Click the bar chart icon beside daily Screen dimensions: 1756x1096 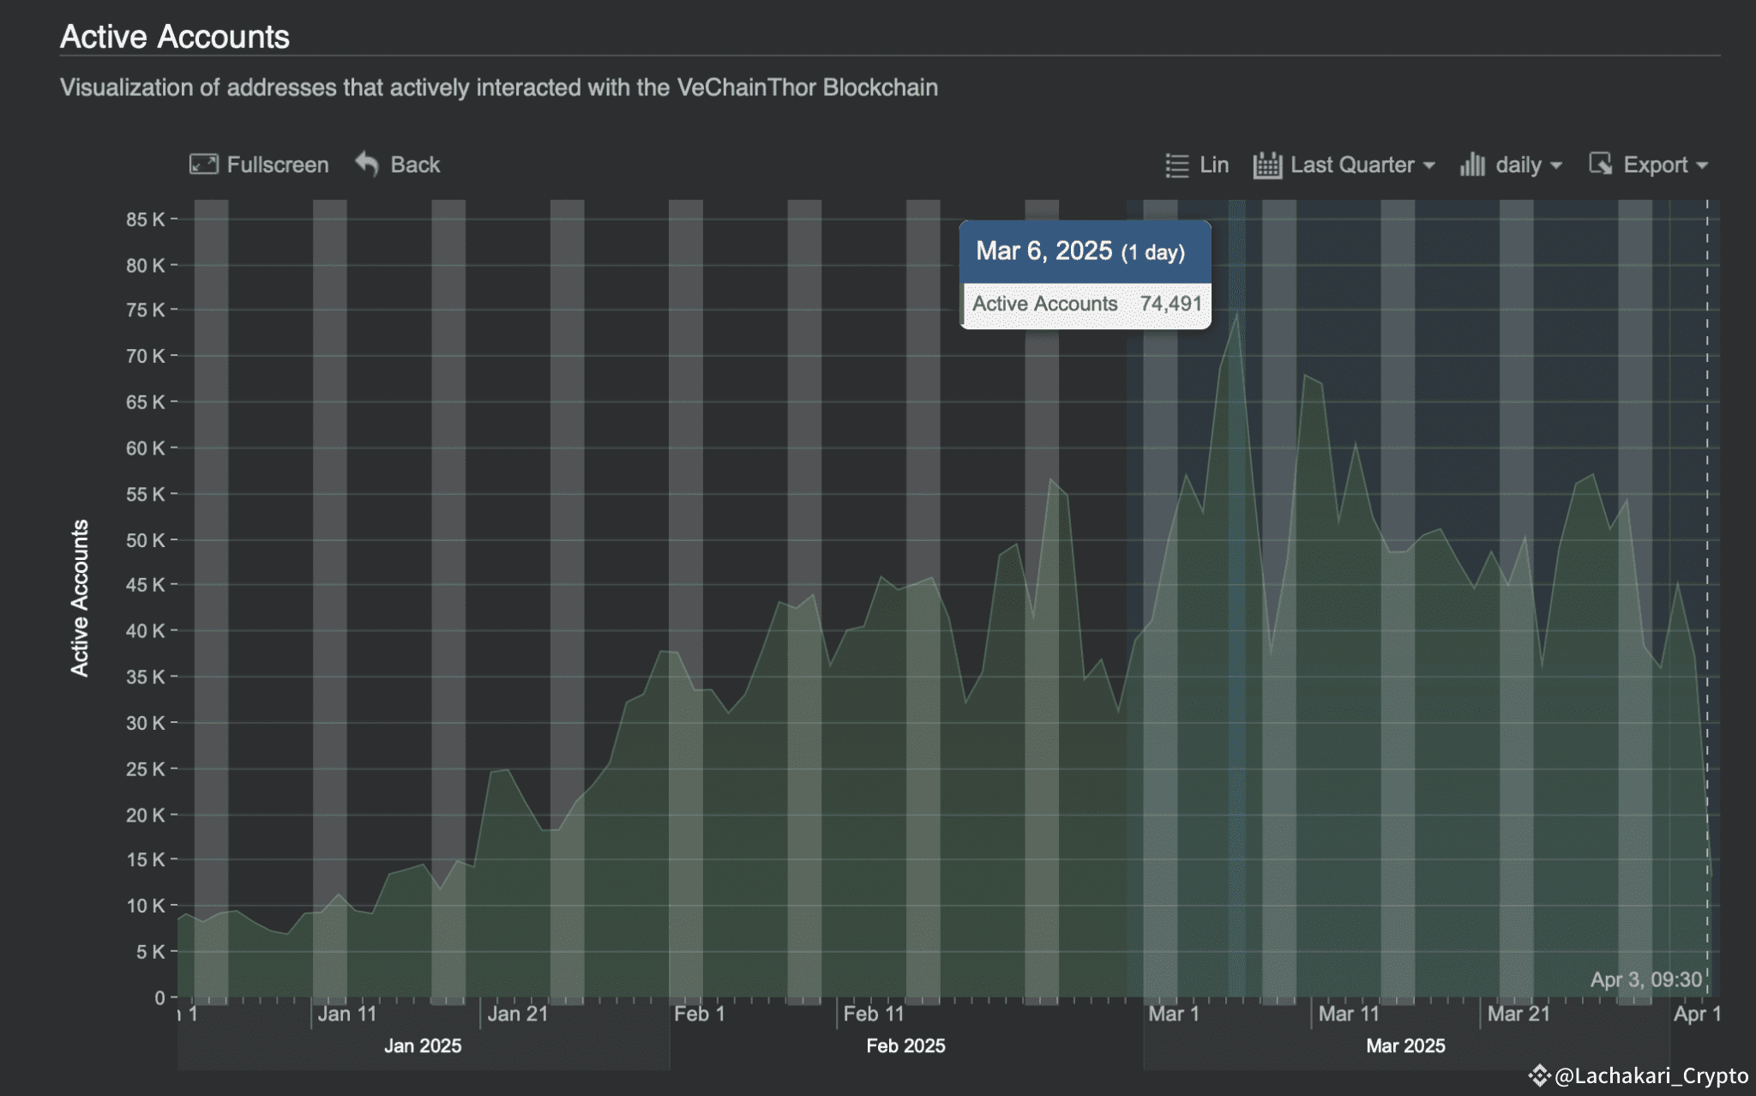pyautogui.click(x=1472, y=165)
